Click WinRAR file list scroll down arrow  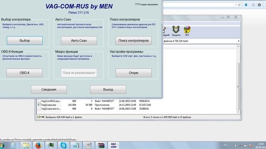pyautogui.click(x=238, y=112)
